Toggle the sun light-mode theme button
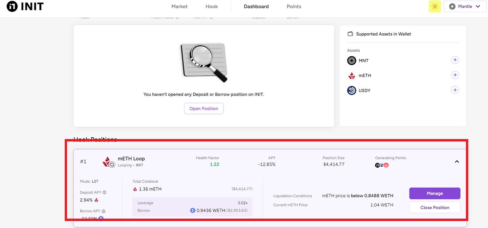The height and width of the screenshot is (228, 488). click(x=435, y=6)
